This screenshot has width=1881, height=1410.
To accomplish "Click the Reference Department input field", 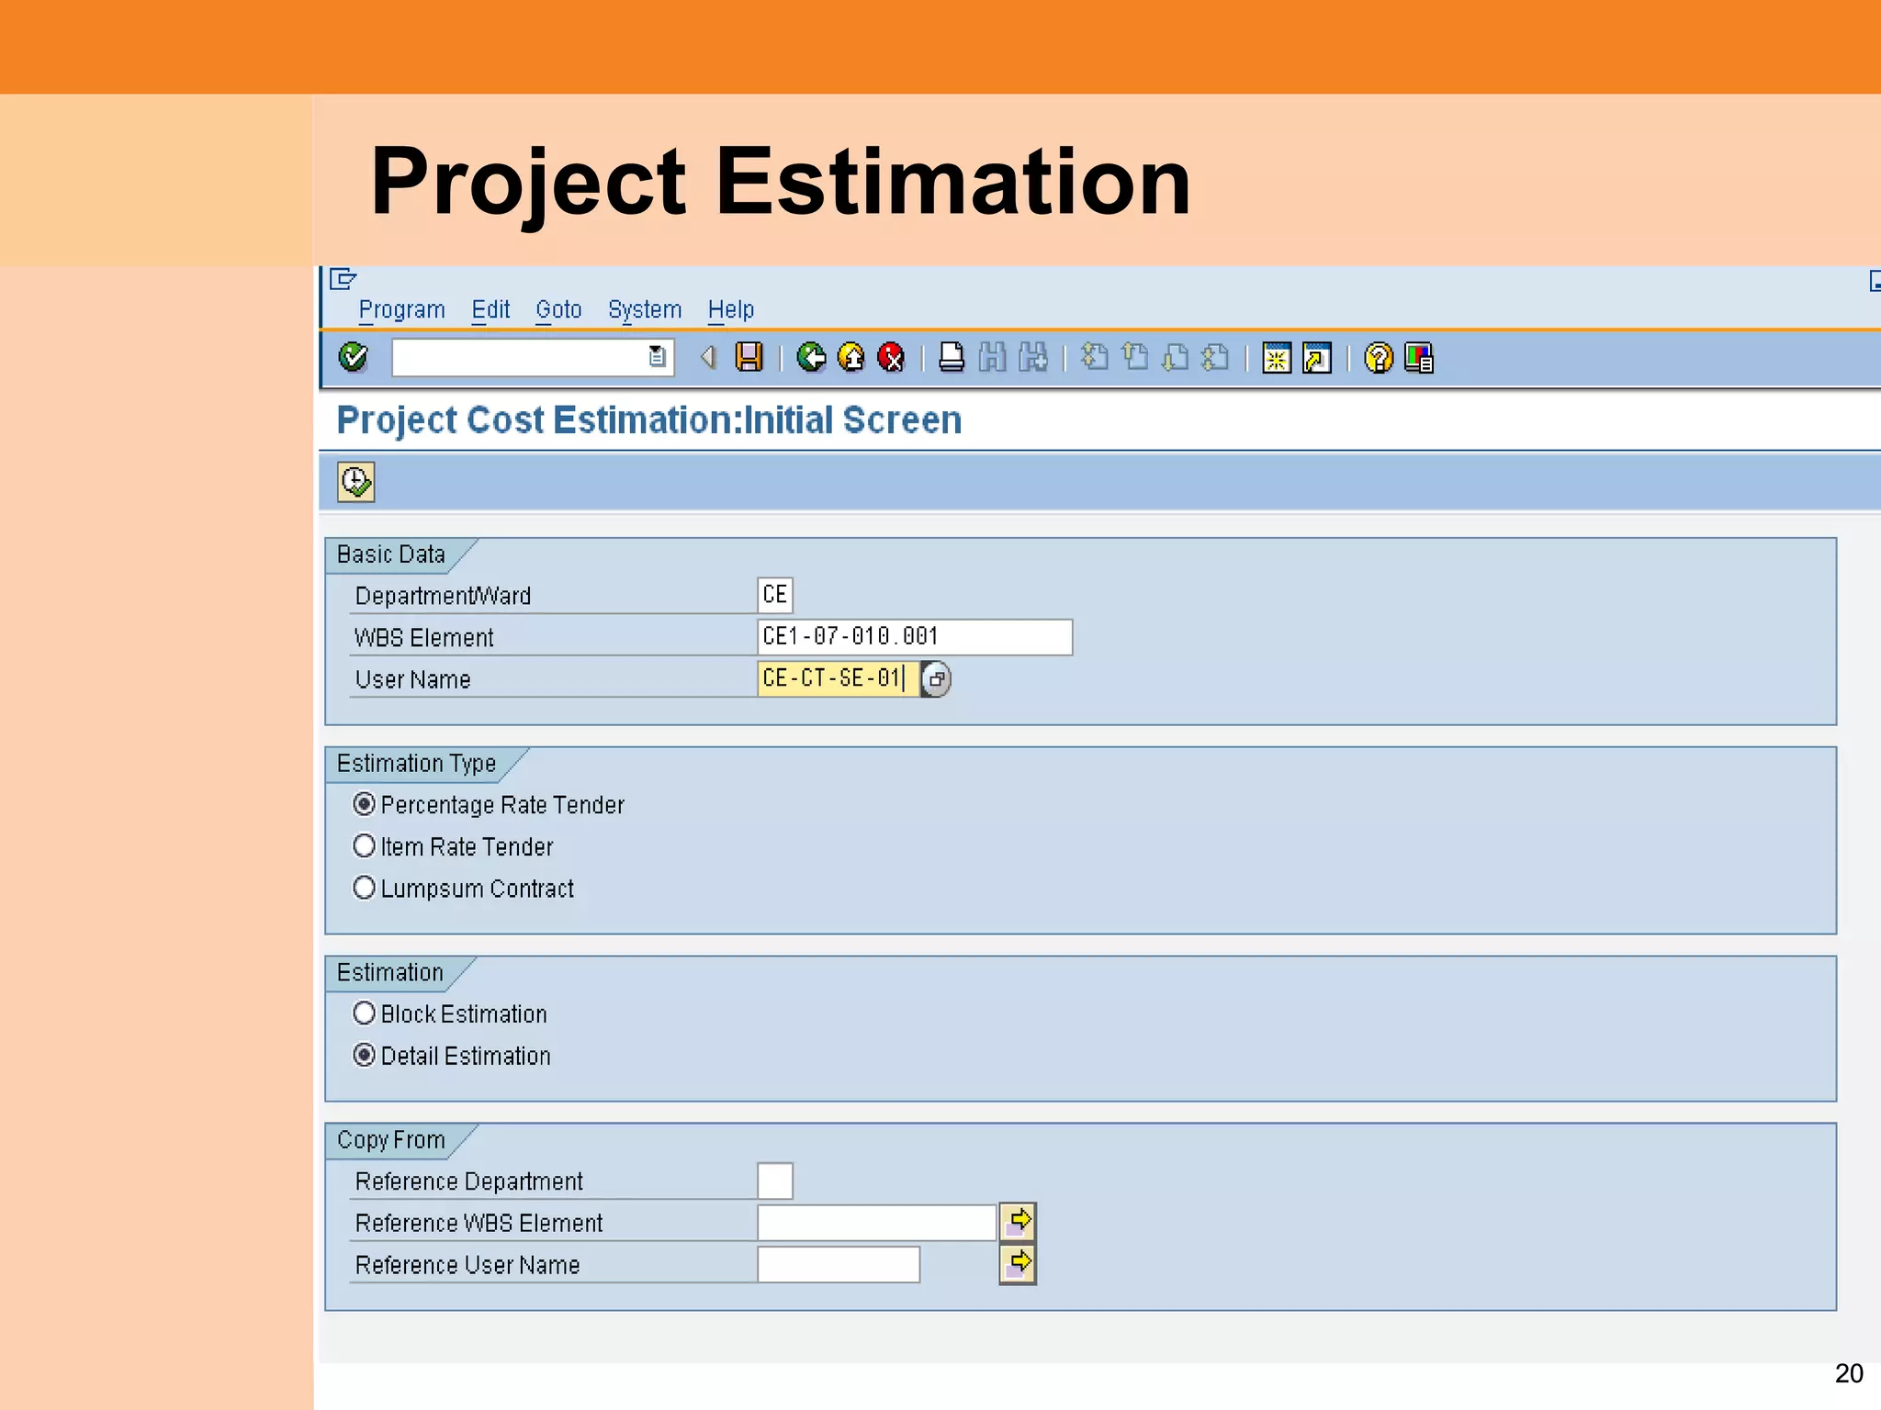I will click(x=775, y=1181).
